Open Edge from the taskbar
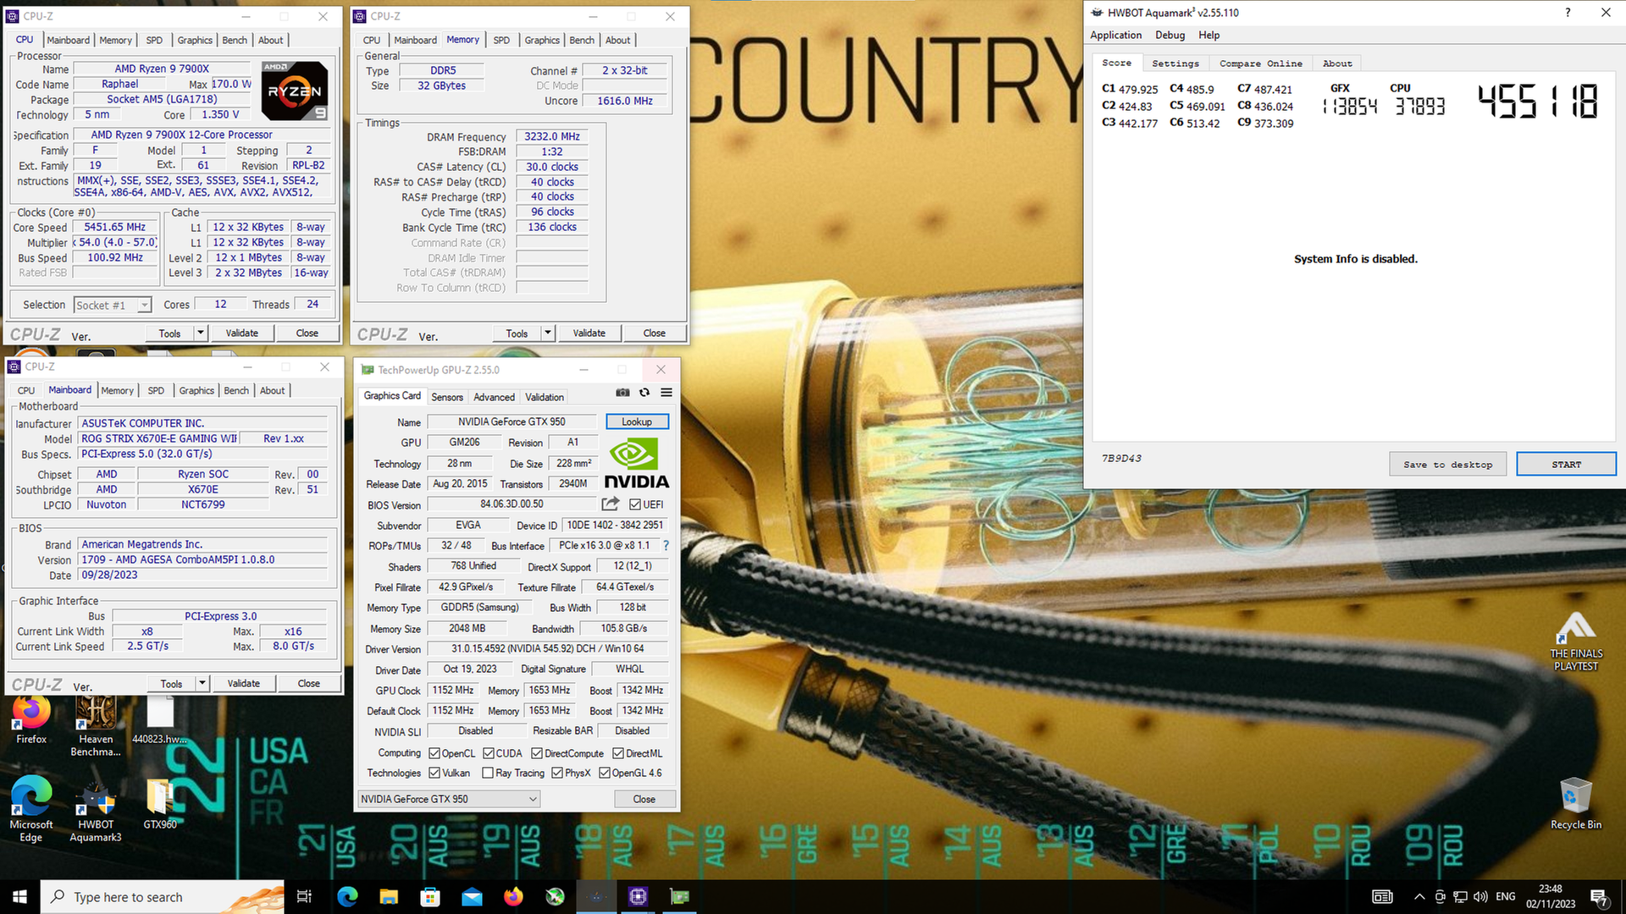Viewport: 1626px width, 914px height. point(347,897)
